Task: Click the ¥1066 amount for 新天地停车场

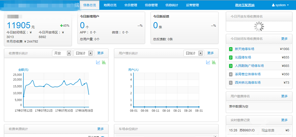Action: [x=285, y=49]
